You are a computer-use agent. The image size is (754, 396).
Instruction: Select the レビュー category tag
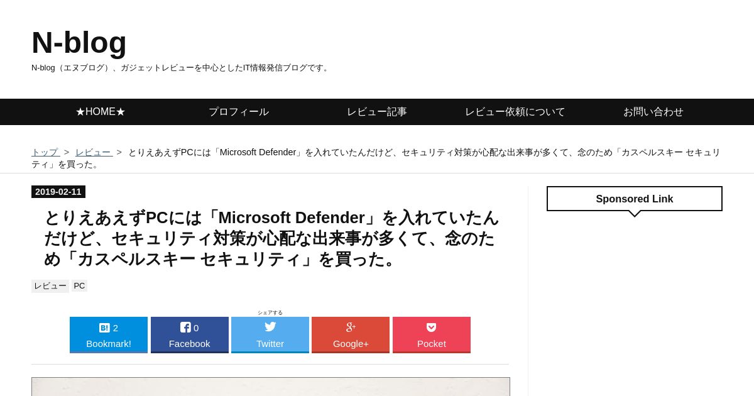[50, 286]
